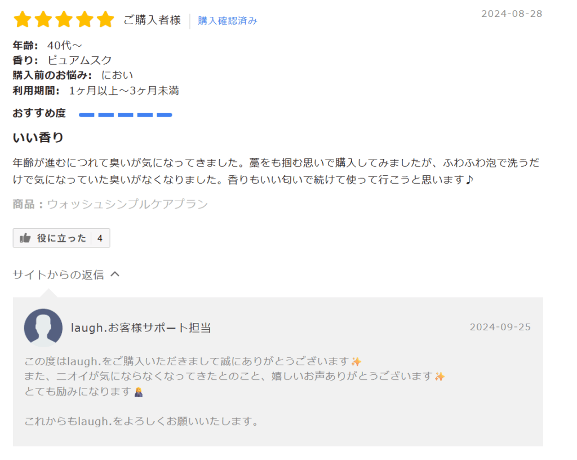577x460 pixels.
Task: Click the reply date 2024-09-25
Action: [500, 328]
